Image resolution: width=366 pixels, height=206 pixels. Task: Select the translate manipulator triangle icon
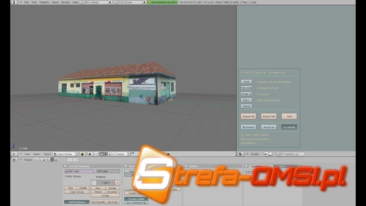click(x=106, y=154)
